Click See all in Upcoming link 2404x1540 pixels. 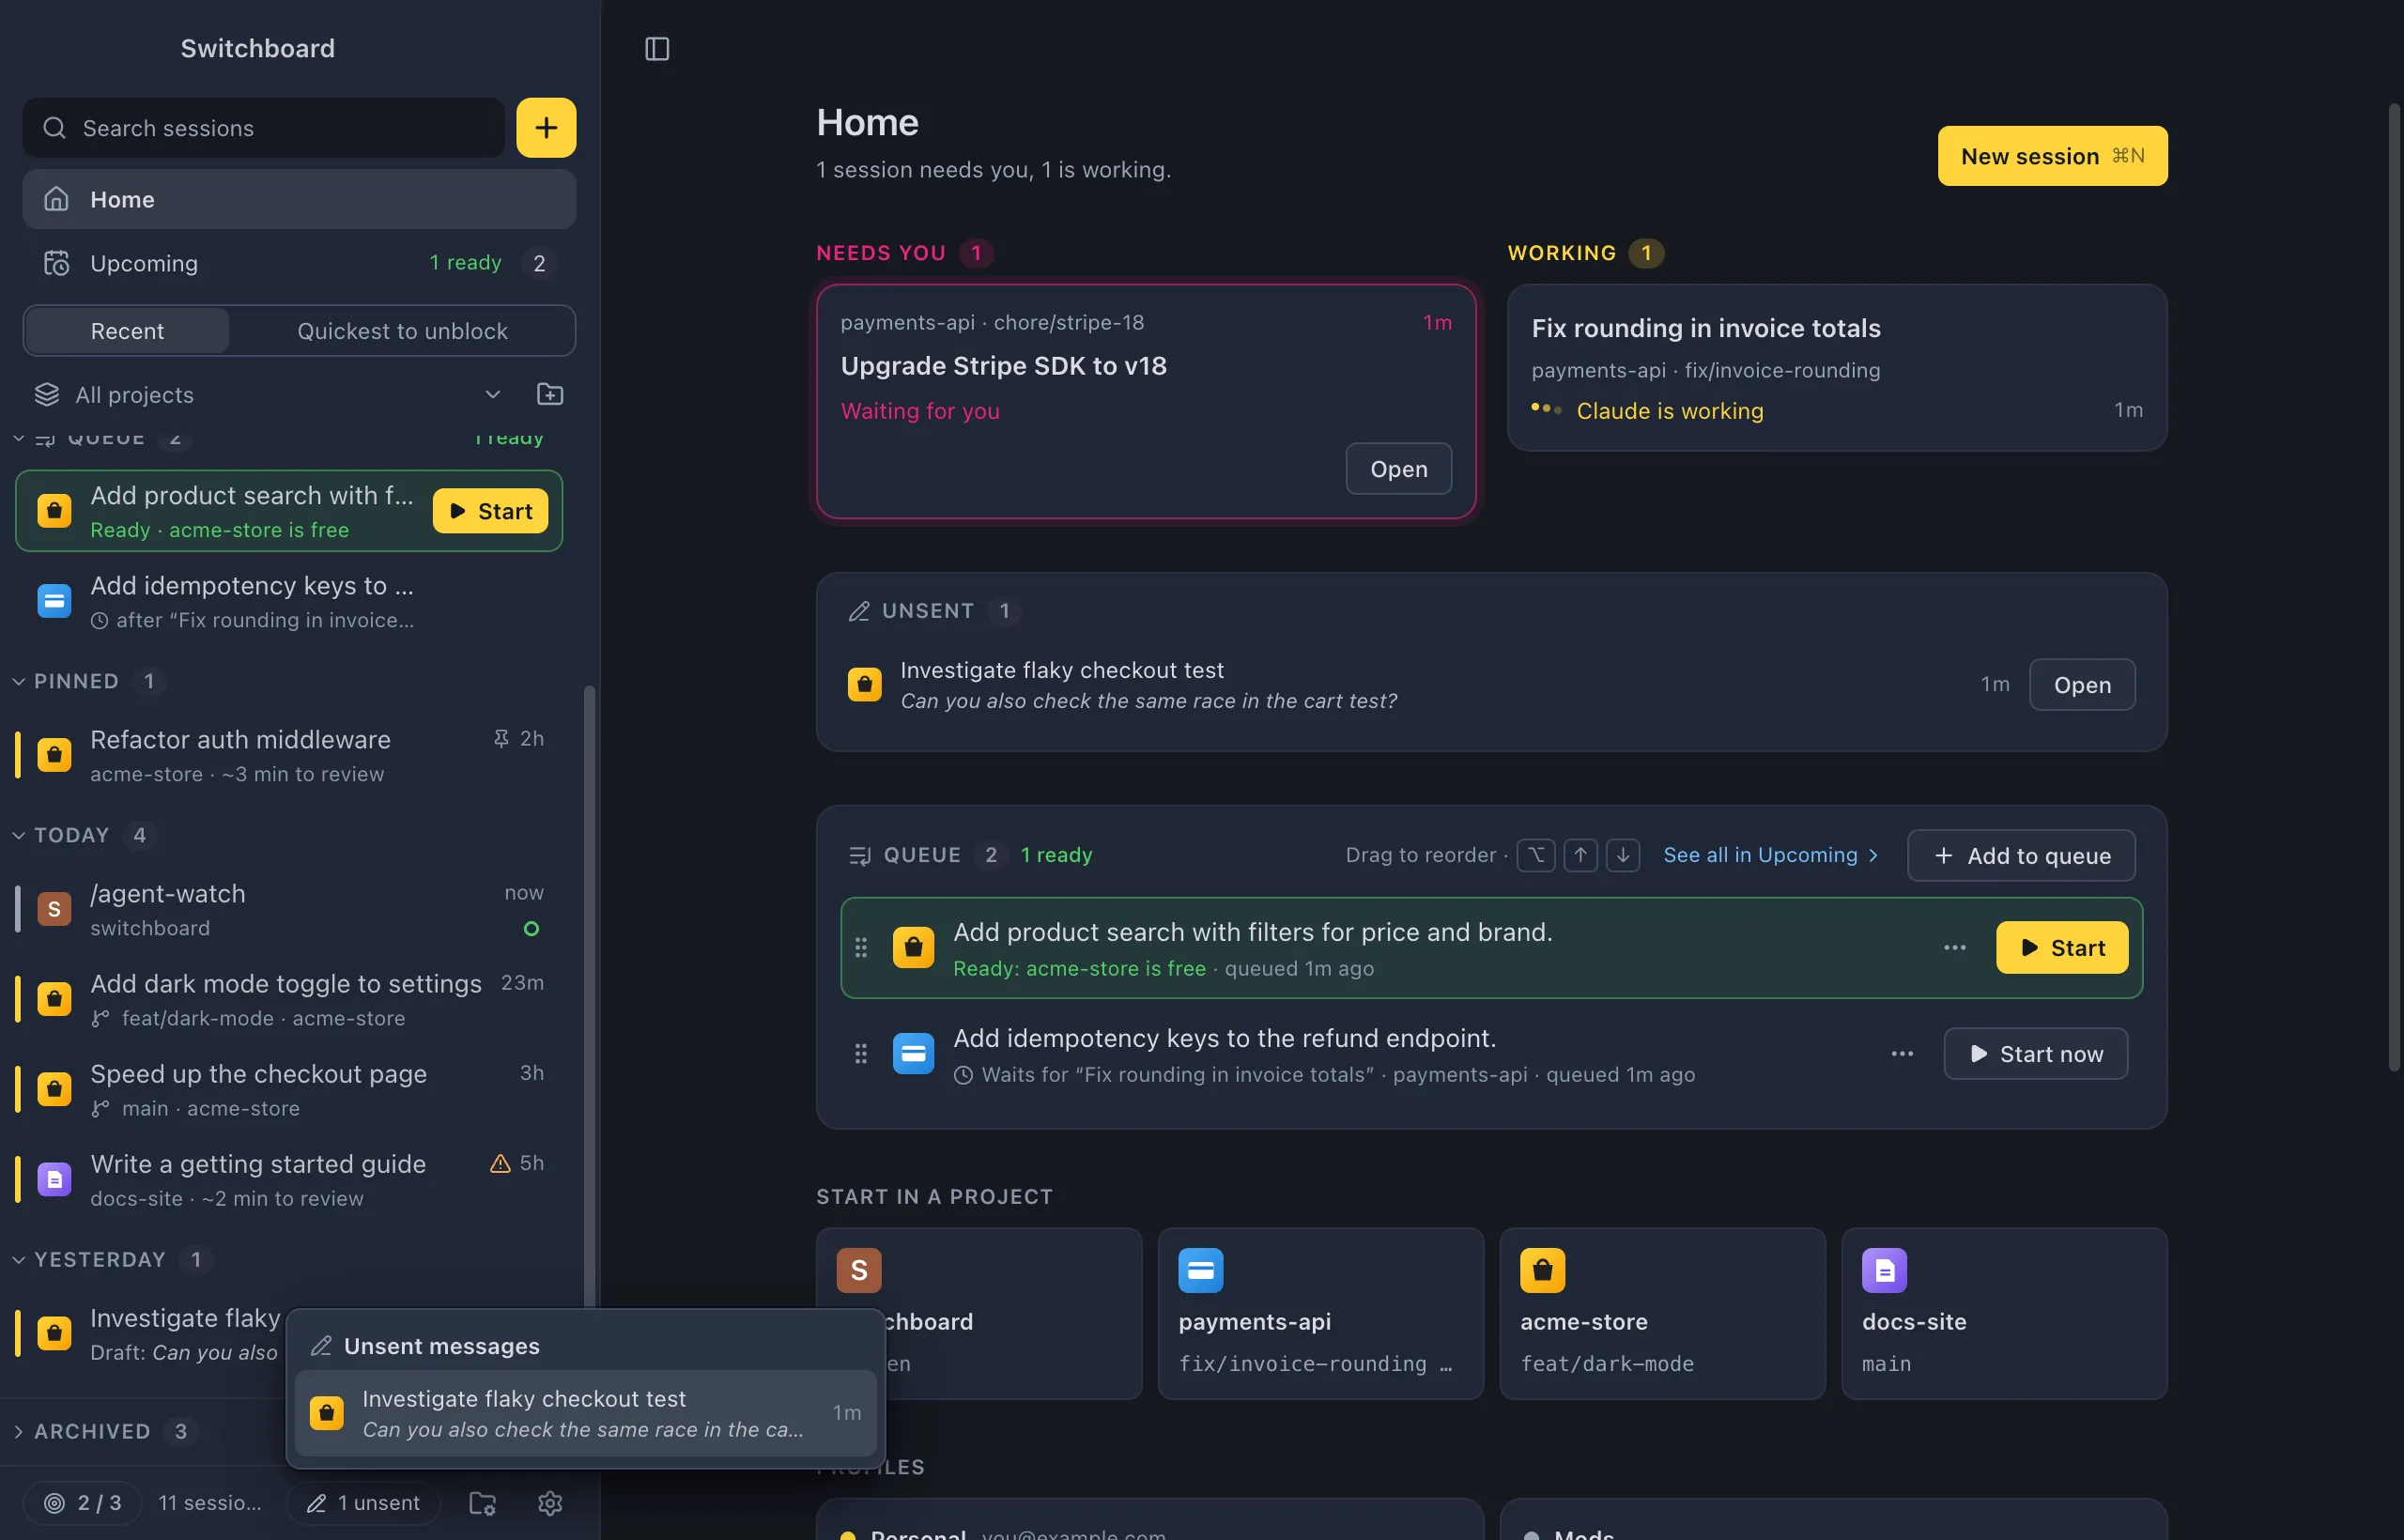[x=1770, y=855]
